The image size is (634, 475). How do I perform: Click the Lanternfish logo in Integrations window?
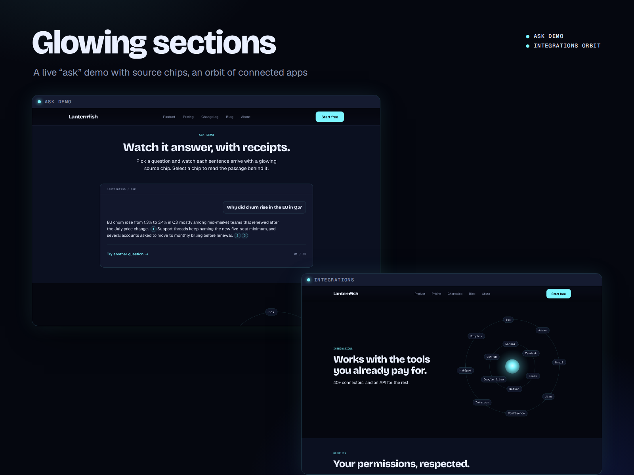pyautogui.click(x=346, y=293)
